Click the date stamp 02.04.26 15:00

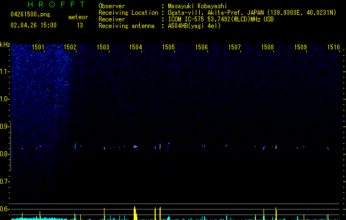pos(34,25)
